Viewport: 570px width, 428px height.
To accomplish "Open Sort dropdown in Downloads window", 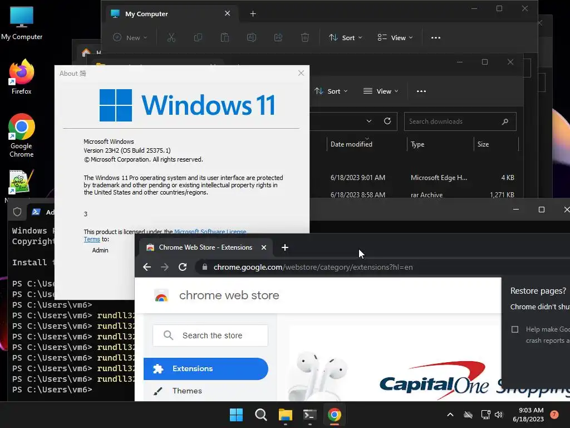I will click(331, 91).
